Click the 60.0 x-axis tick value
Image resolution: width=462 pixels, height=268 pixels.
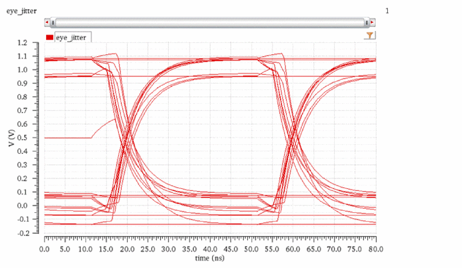[x=293, y=249]
